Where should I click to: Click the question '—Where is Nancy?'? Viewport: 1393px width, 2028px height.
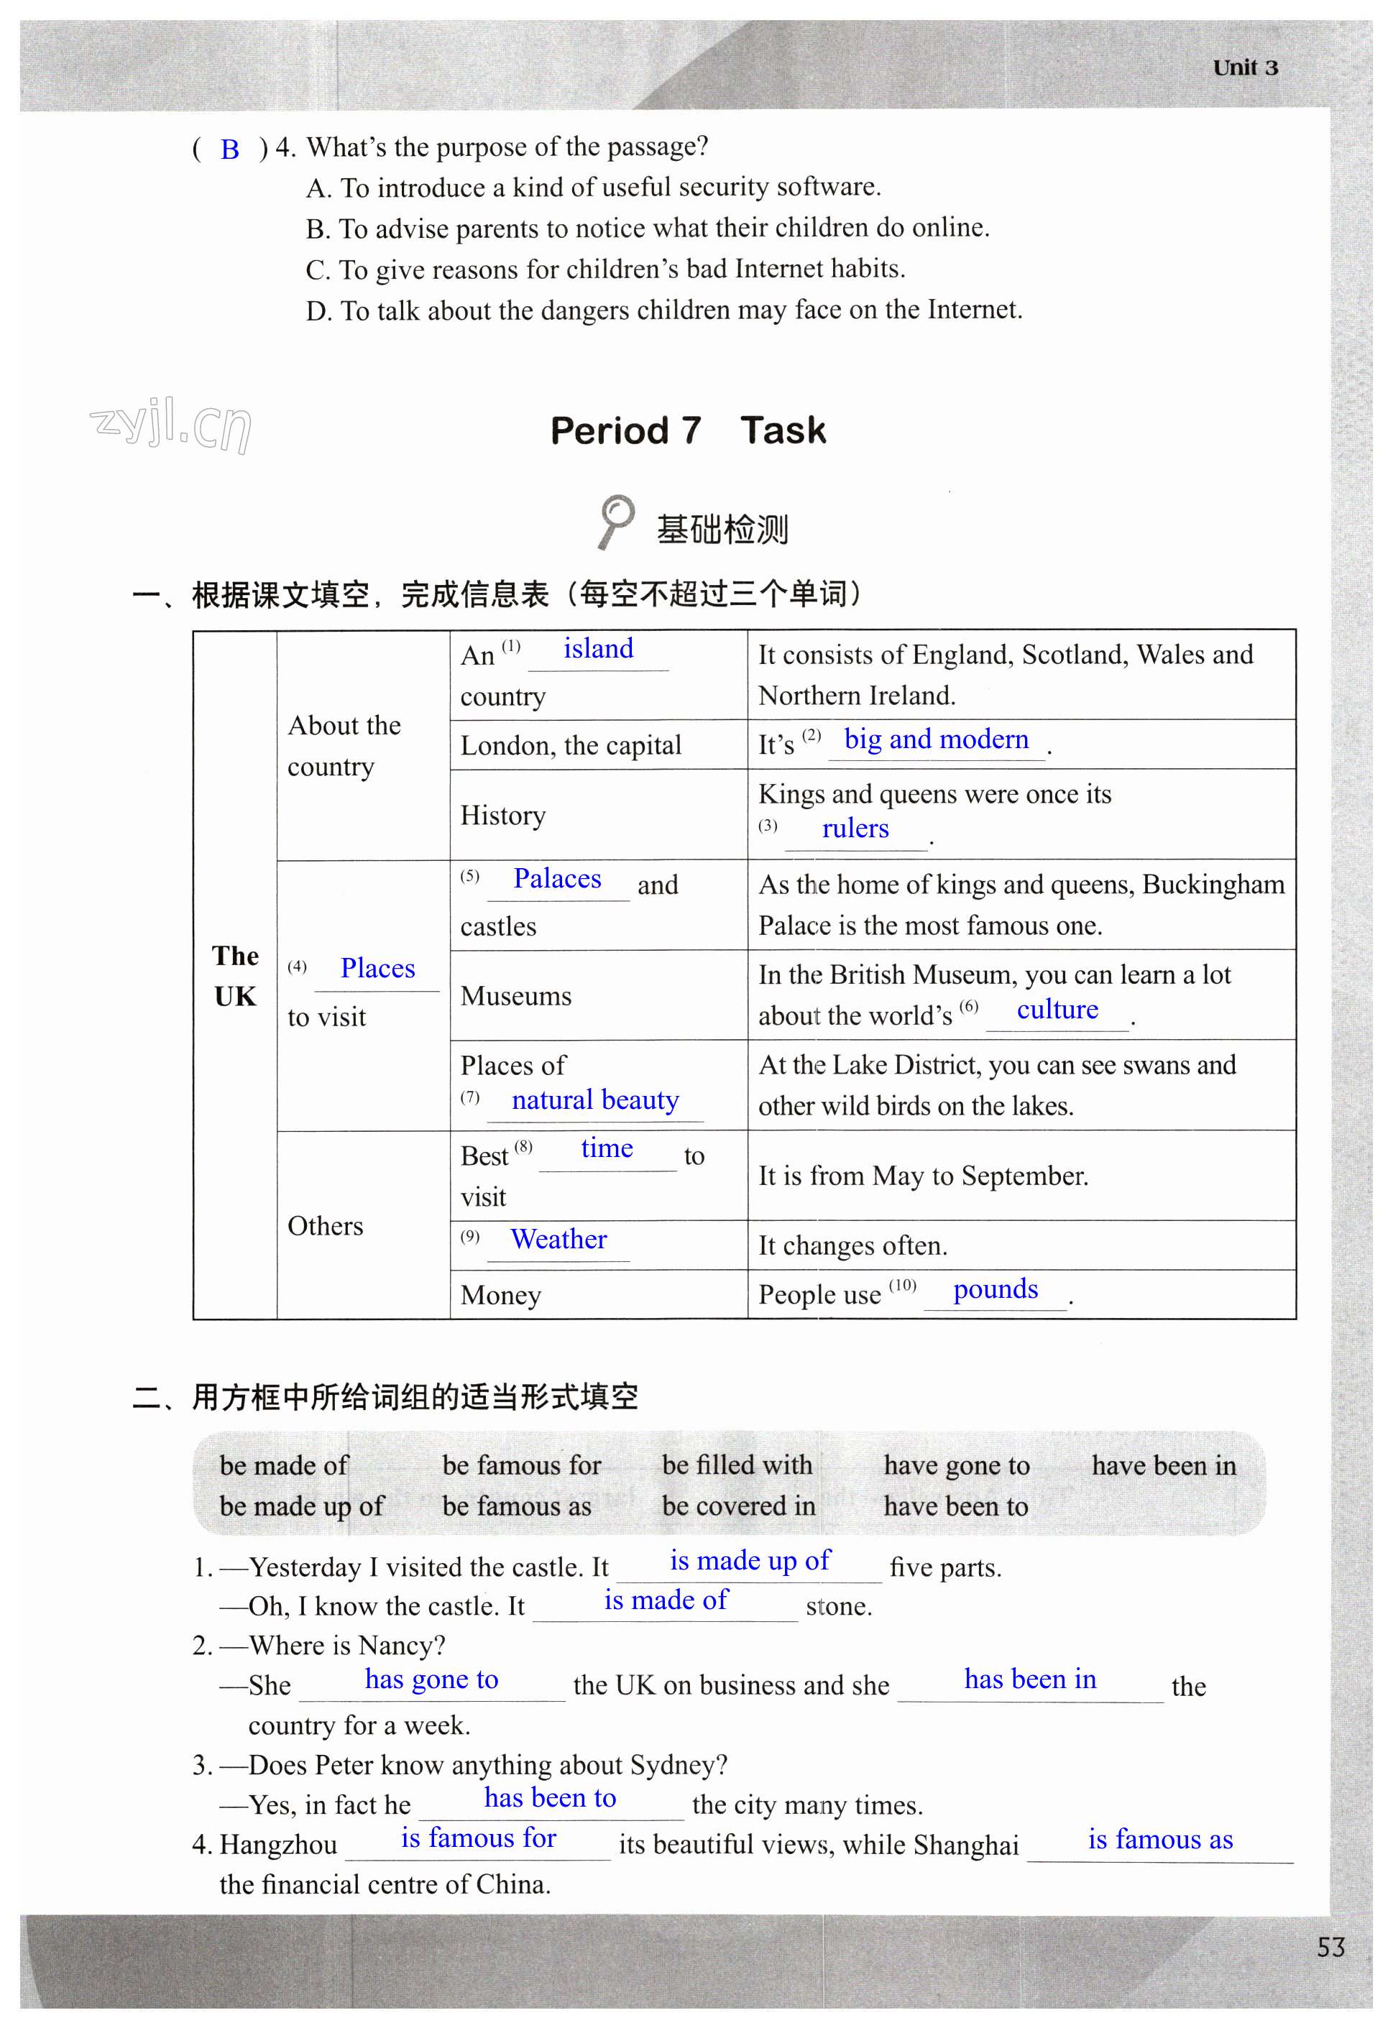(333, 1646)
